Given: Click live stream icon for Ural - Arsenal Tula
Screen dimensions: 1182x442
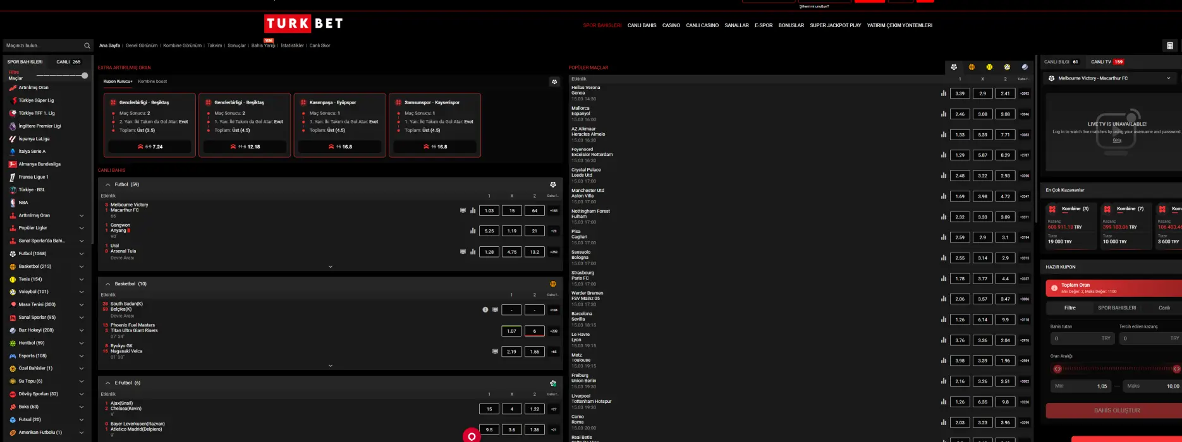Looking at the screenshot, I should click(463, 251).
